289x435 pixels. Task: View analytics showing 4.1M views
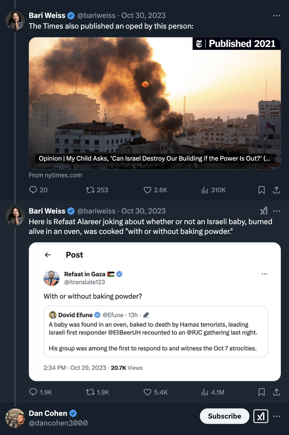click(205, 392)
